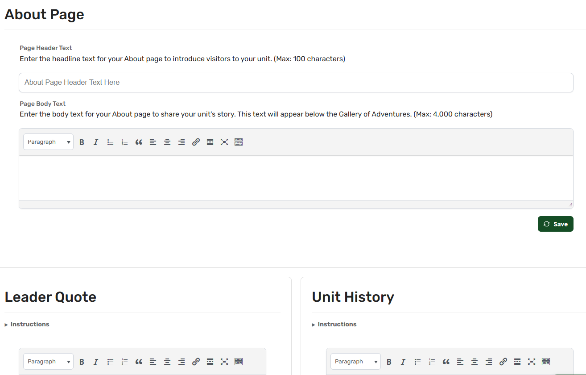Click inside the Page Body Text editing area

tap(296, 178)
